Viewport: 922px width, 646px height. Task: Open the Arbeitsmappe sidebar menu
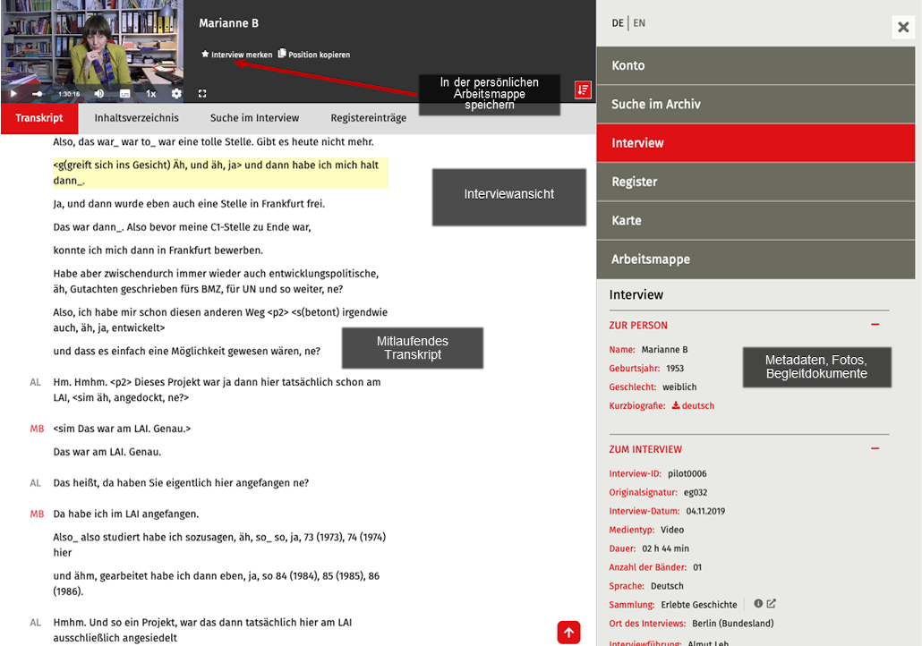tap(756, 259)
